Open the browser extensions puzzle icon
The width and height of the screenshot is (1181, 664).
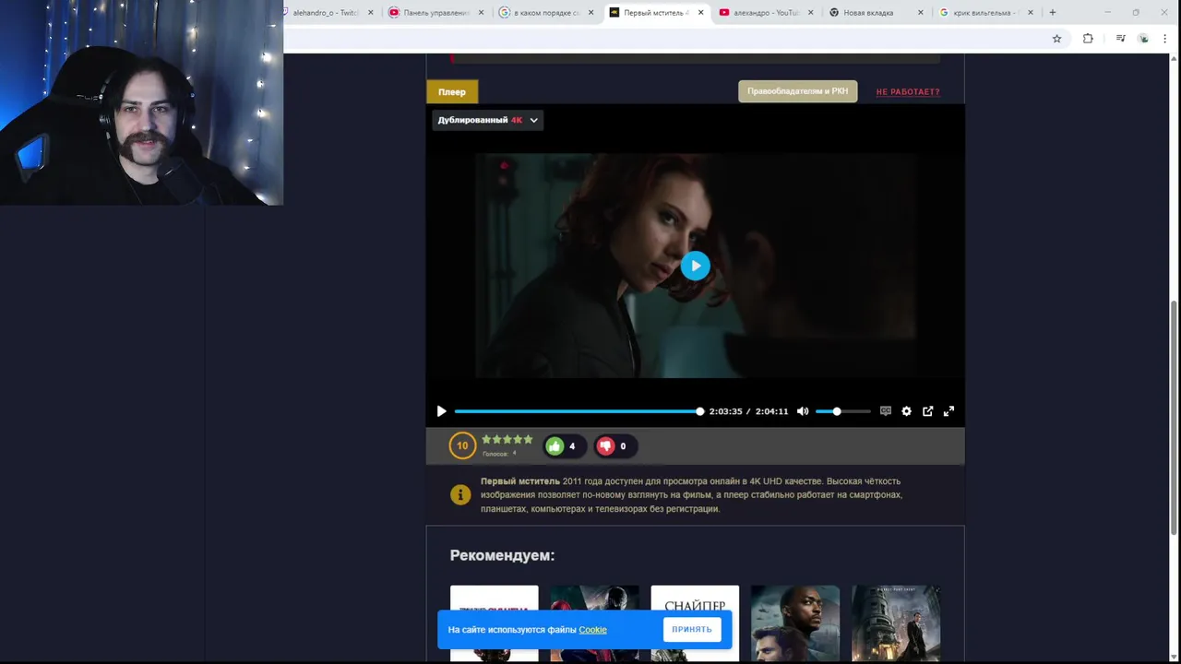pos(1088,39)
